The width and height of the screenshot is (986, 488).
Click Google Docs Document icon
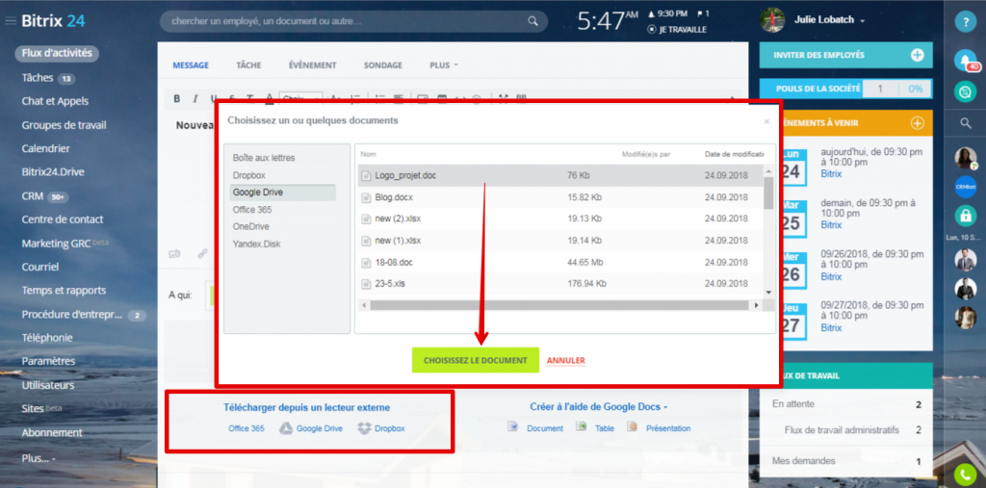[513, 427]
